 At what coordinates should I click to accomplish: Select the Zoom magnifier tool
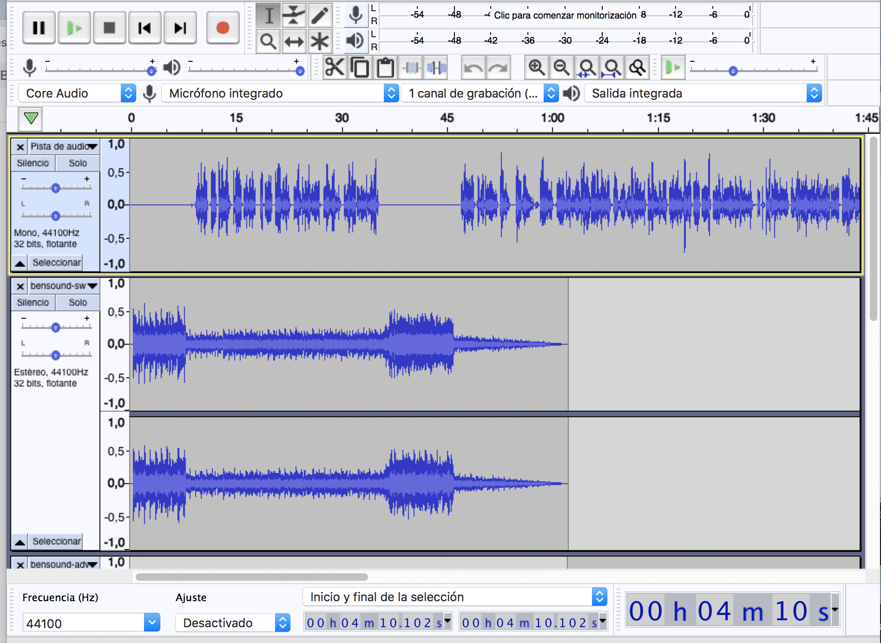click(x=268, y=41)
